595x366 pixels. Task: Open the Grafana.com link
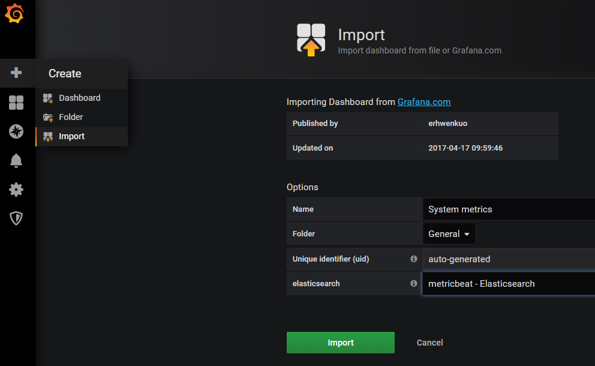point(424,102)
